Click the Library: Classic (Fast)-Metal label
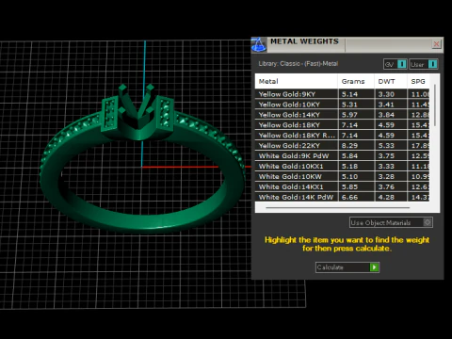 point(299,64)
